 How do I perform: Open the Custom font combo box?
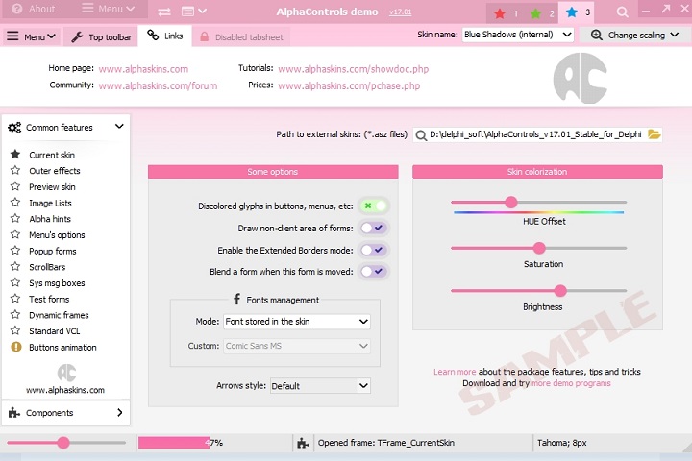click(x=297, y=346)
